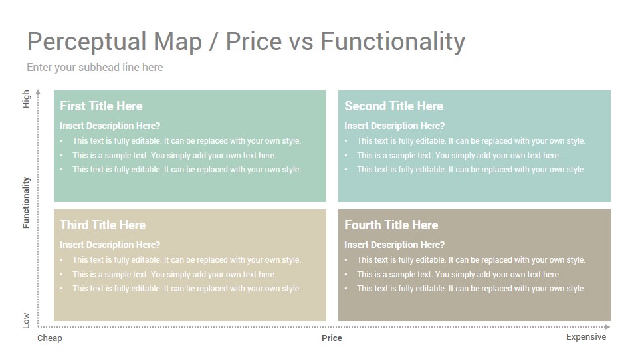This screenshot has height=359, width=638.
Task: Click the beige third quadrant box
Action: pyautogui.click(x=190, y=265)
